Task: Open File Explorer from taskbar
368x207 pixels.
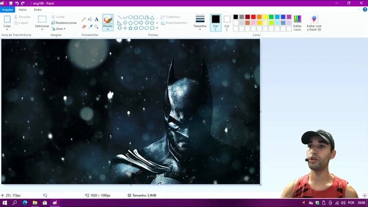Action: [x=35, y=203]
